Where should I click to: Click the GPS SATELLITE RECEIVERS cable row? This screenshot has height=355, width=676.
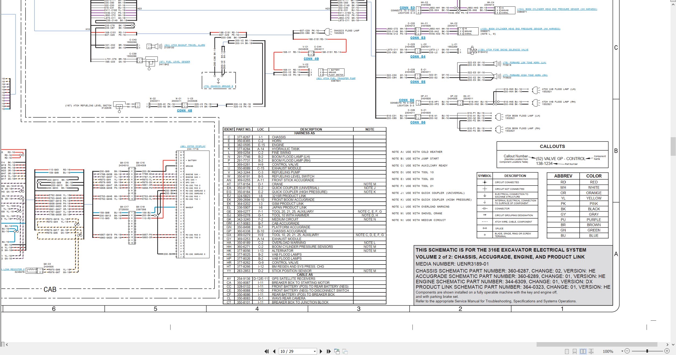point(304,279)
